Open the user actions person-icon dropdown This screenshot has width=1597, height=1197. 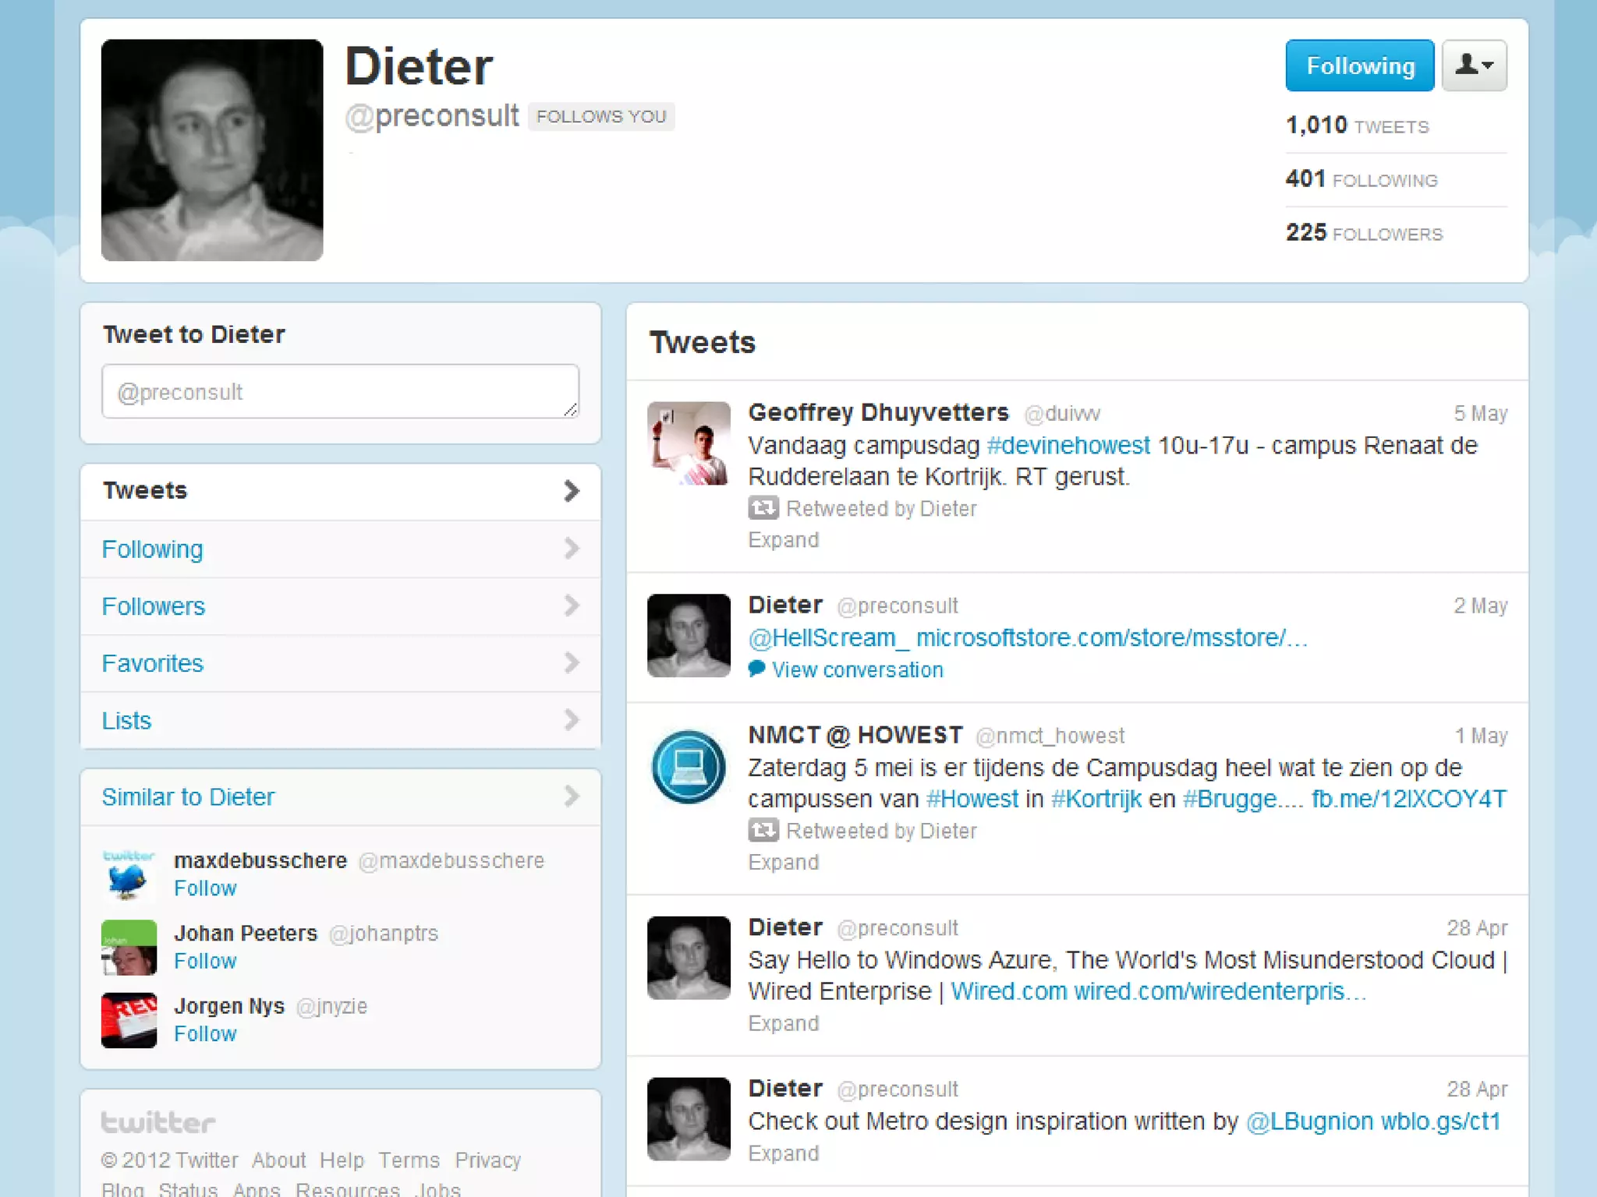click(x=1474, y=65)
